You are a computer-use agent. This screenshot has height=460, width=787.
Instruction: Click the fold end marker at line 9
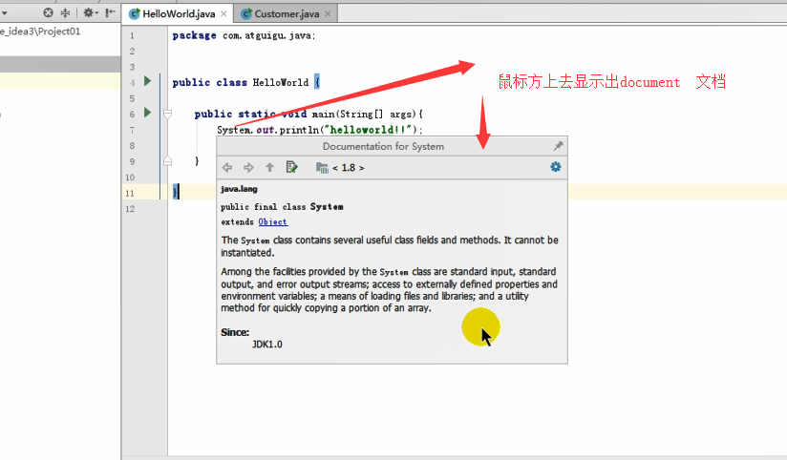click(168, 161)
